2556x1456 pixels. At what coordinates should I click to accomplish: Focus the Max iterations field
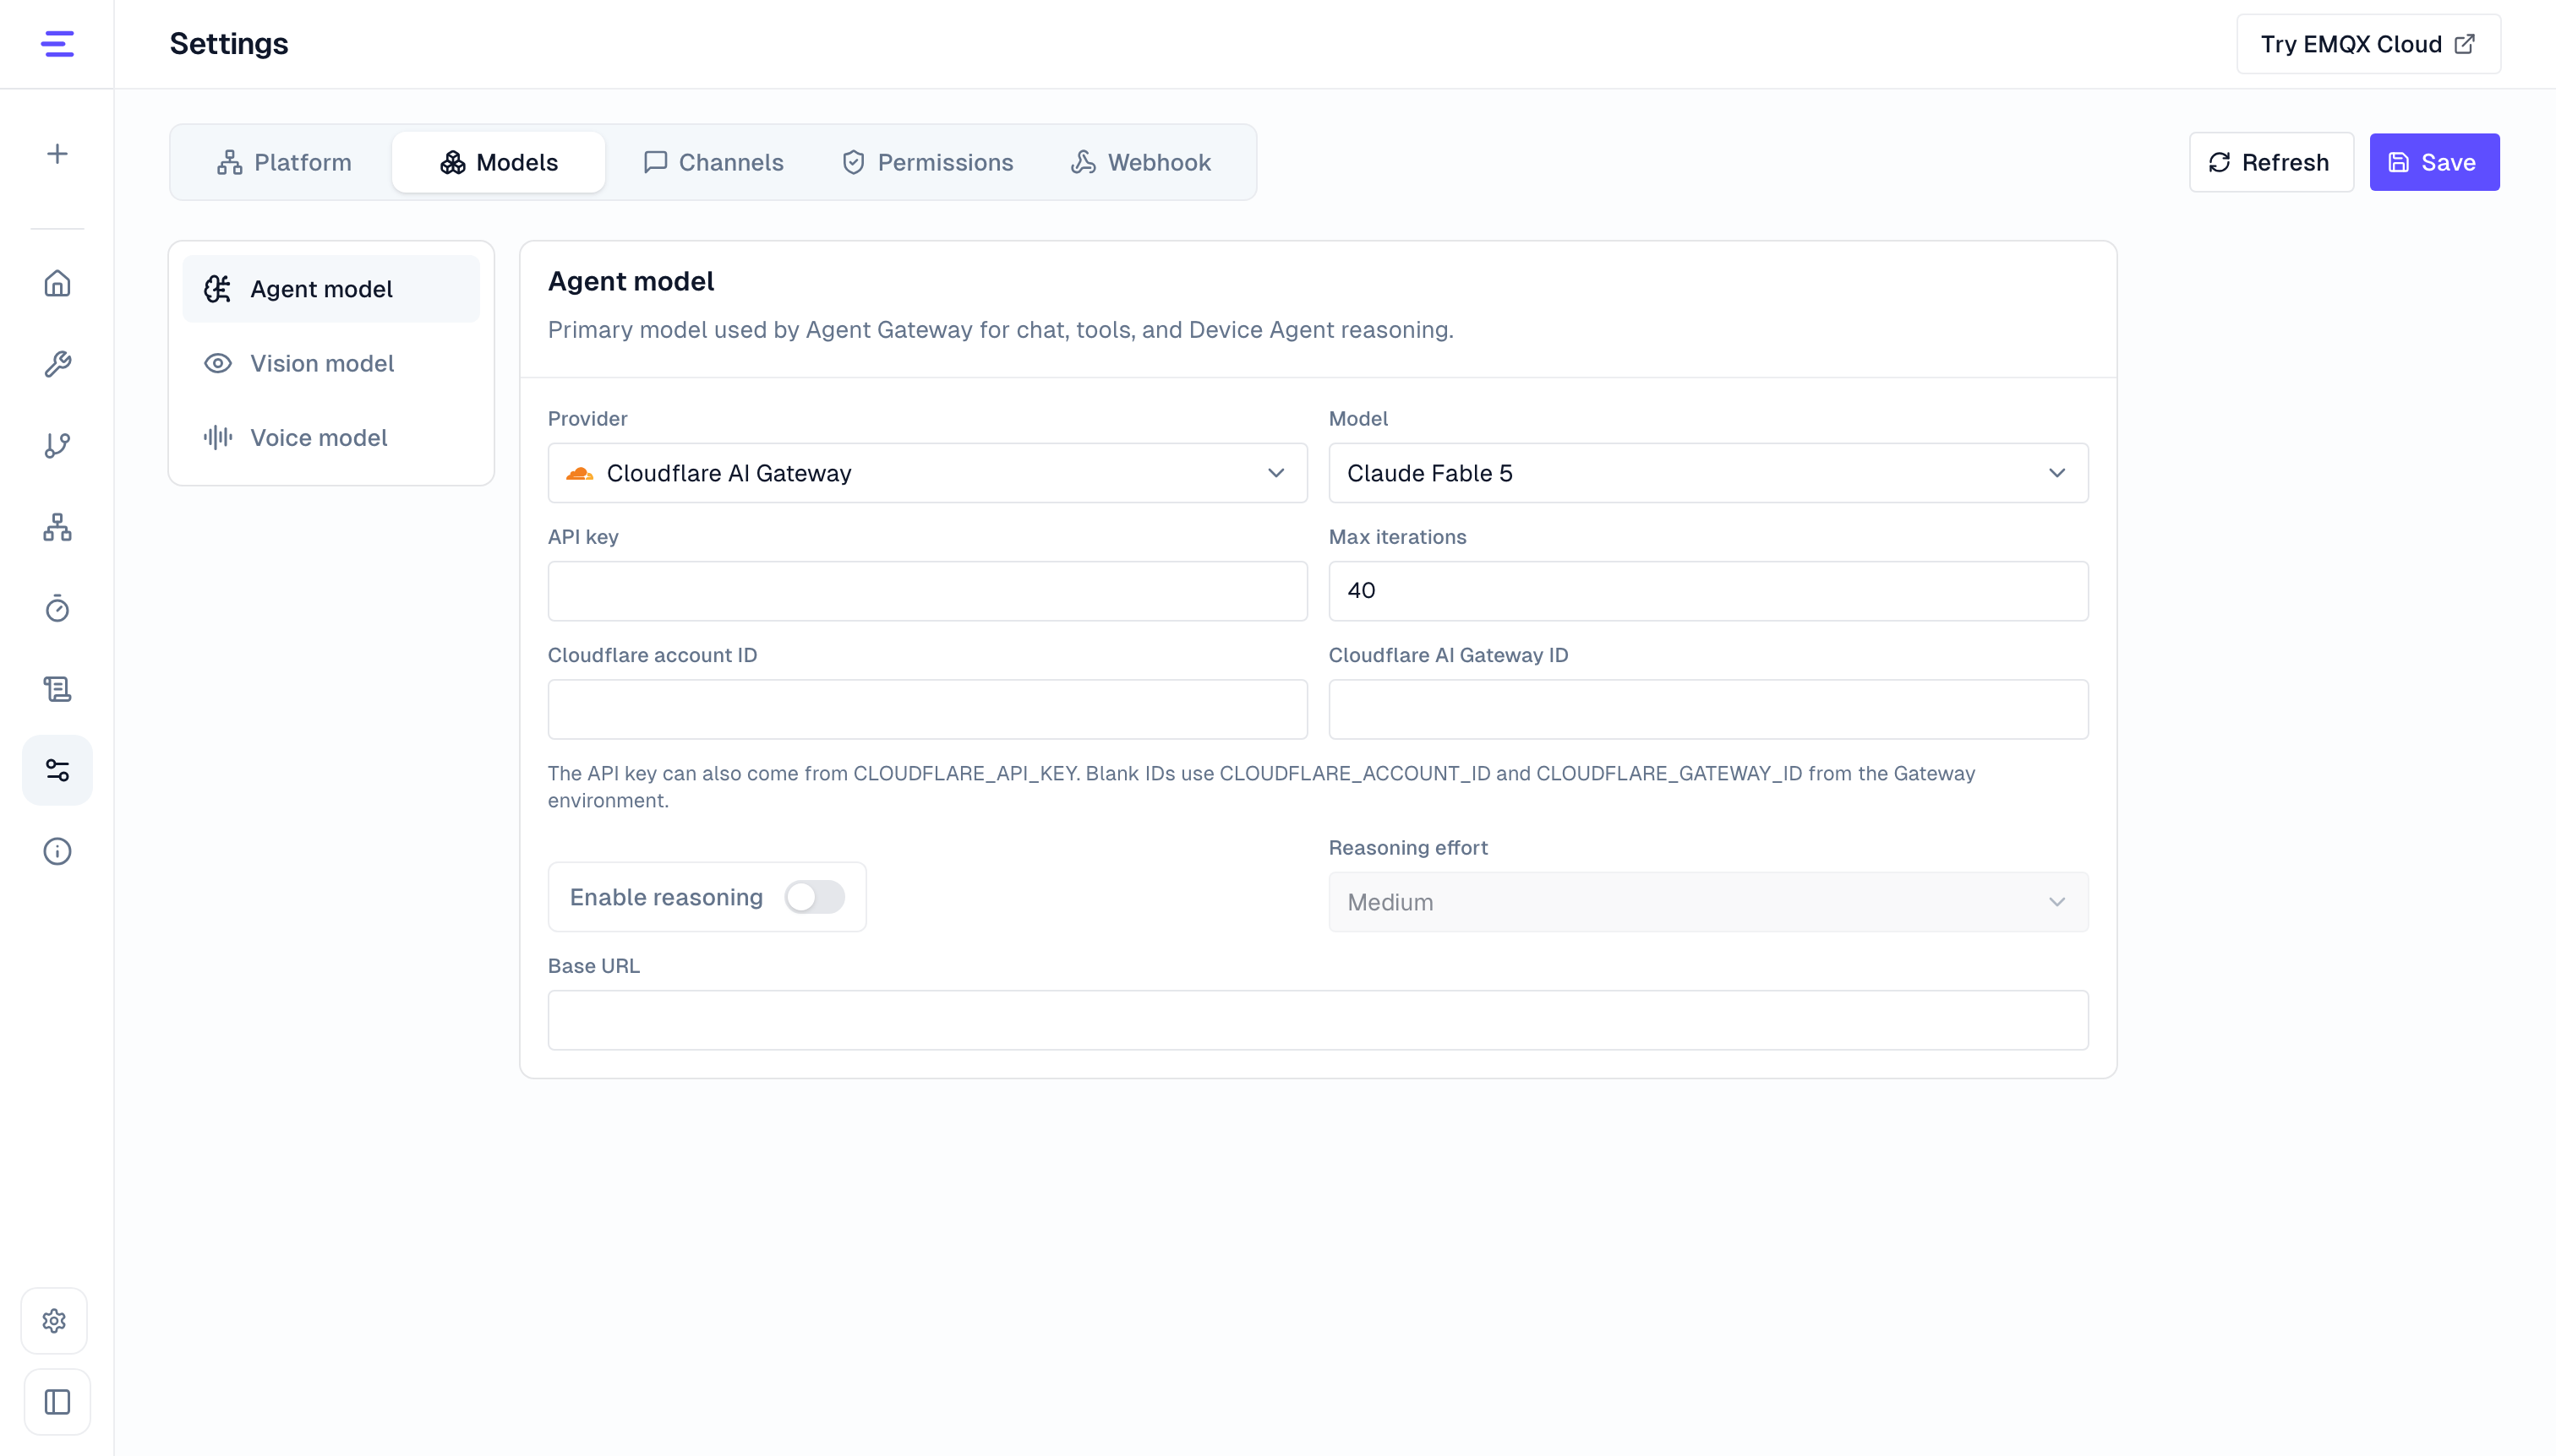pyautogui.click(x=1707, y=591)
